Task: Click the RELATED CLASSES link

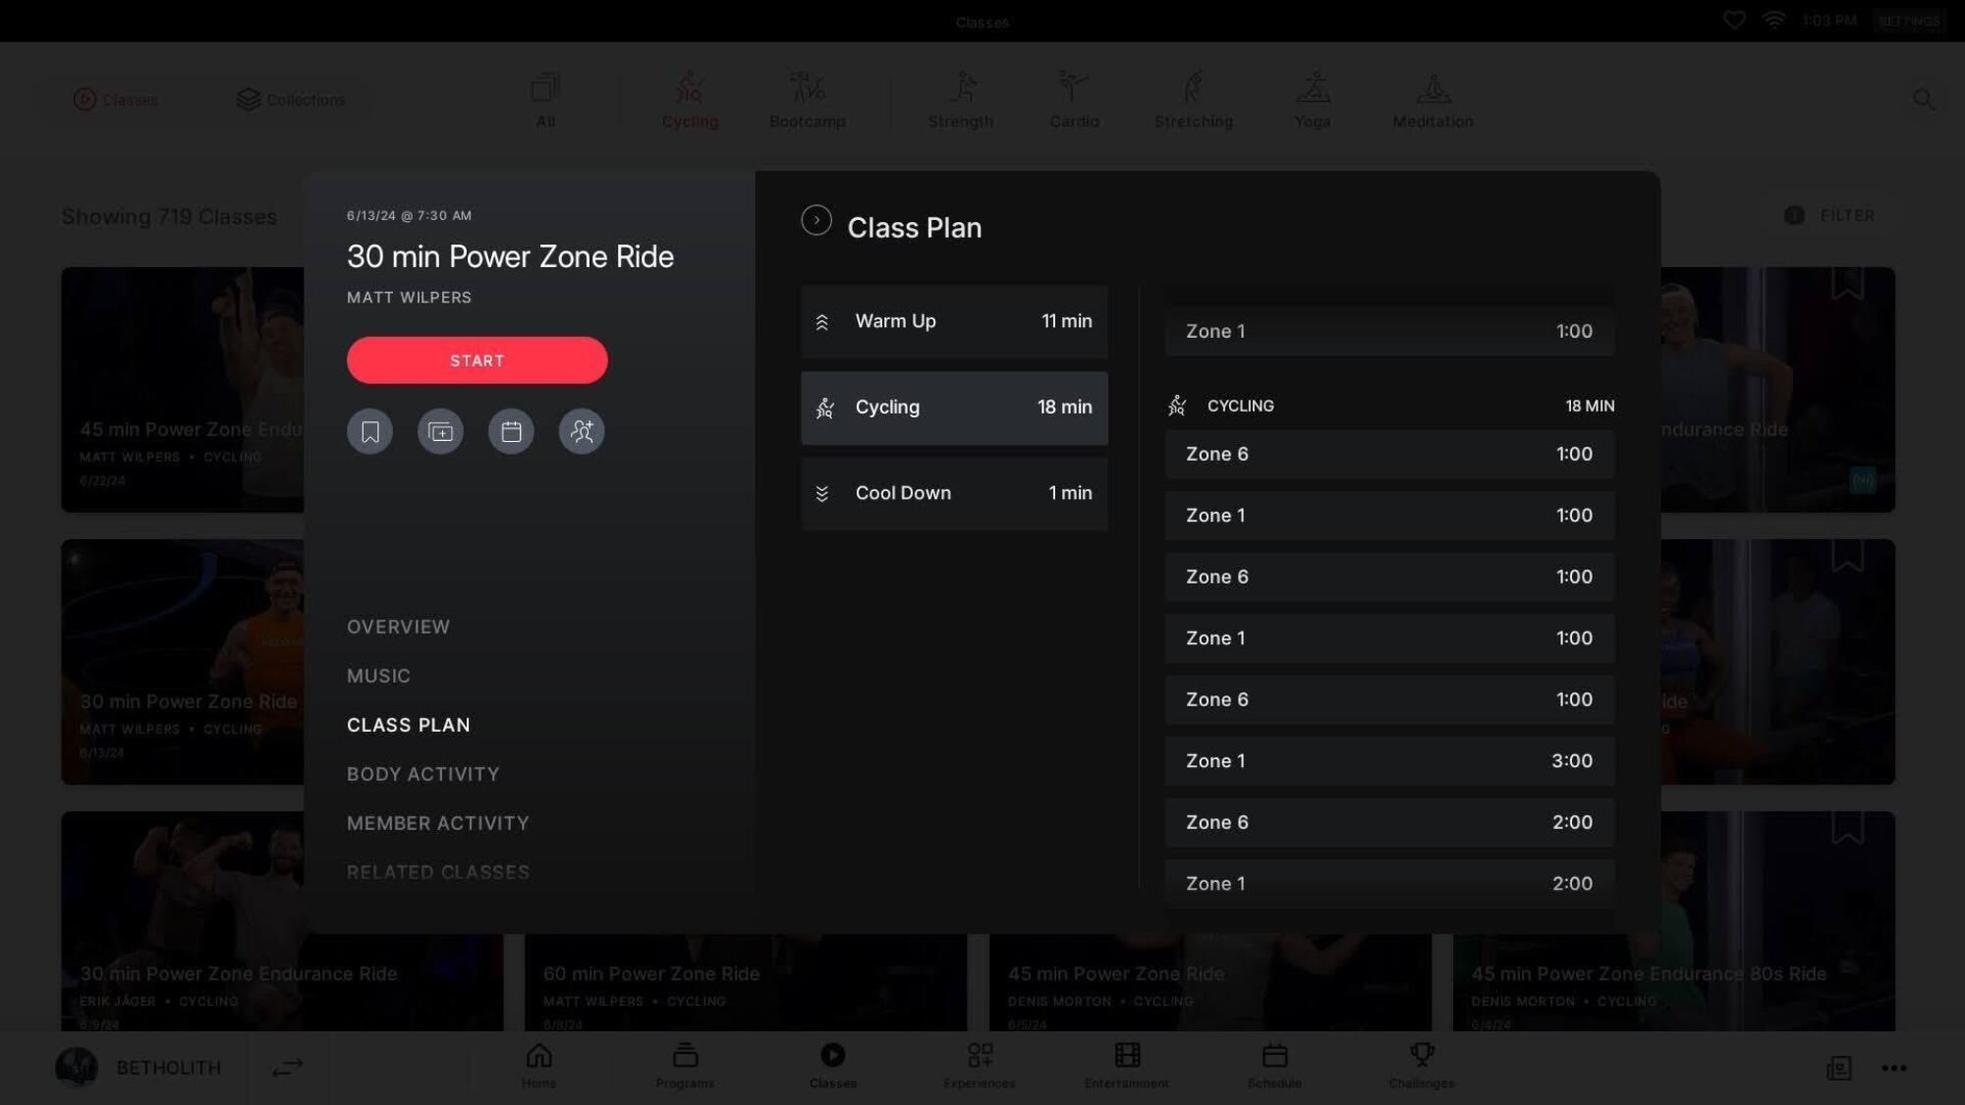Action: click(x=438, y=871)
